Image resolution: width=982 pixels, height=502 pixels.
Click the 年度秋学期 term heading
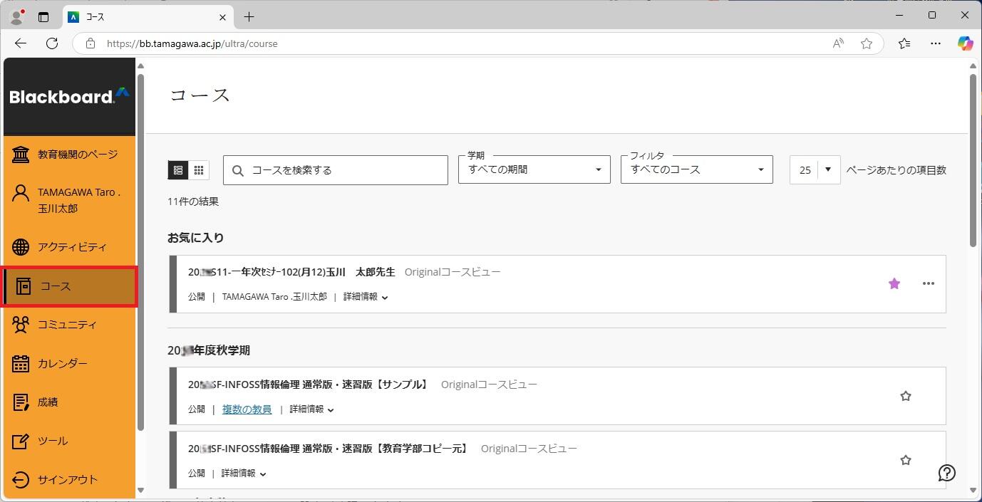click(209, 350)
